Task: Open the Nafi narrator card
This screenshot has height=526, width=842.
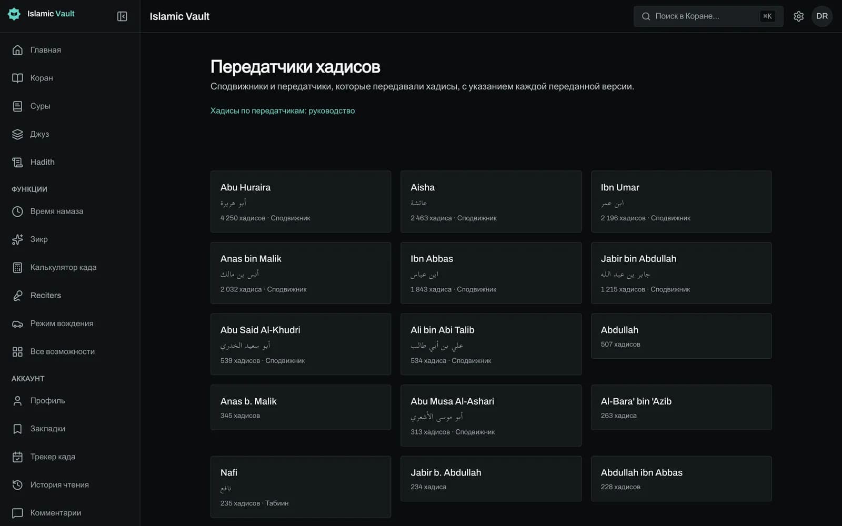Action: point(300,487)
